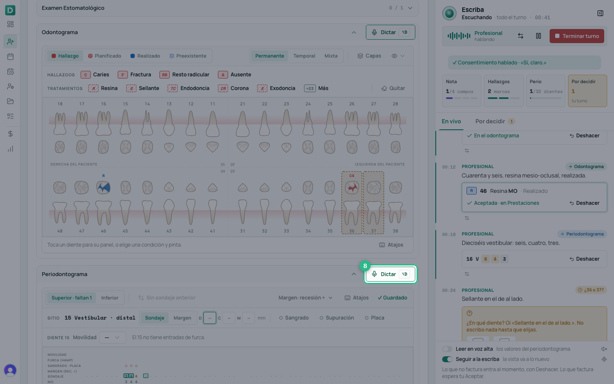Click the target icon beside Seguir a la escriba

point(604,359)
